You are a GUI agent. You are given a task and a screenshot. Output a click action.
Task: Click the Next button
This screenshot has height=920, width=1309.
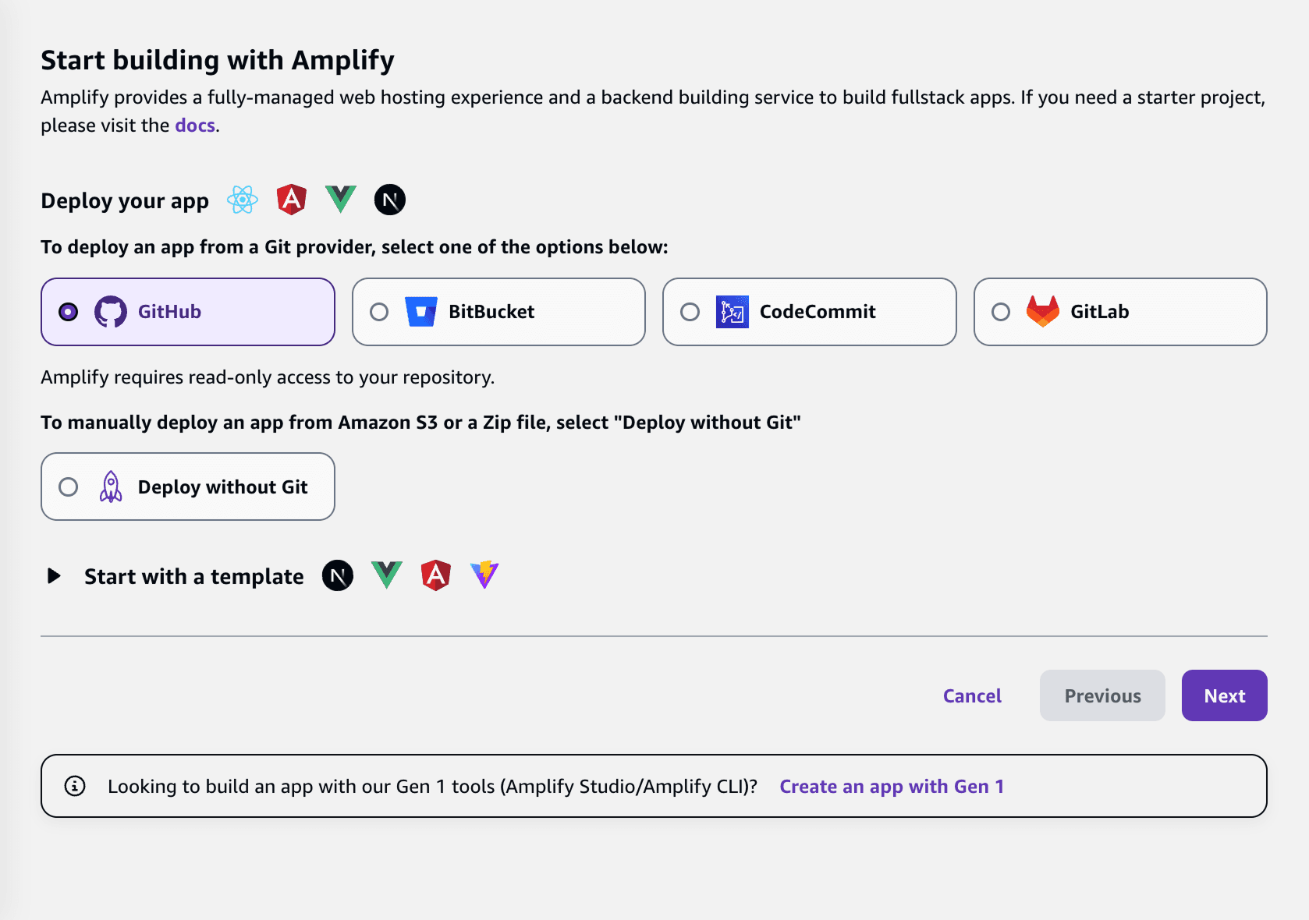coord(1224,695)
